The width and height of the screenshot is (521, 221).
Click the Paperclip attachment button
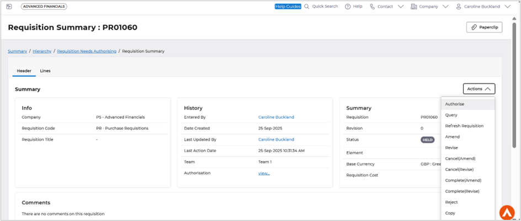pos(484,27)
